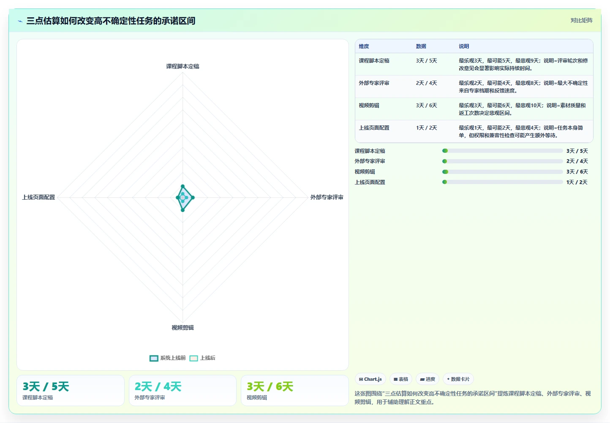
Task: Click the 课程脚本定稿 progress bar
Action: [x=502, y=151]
